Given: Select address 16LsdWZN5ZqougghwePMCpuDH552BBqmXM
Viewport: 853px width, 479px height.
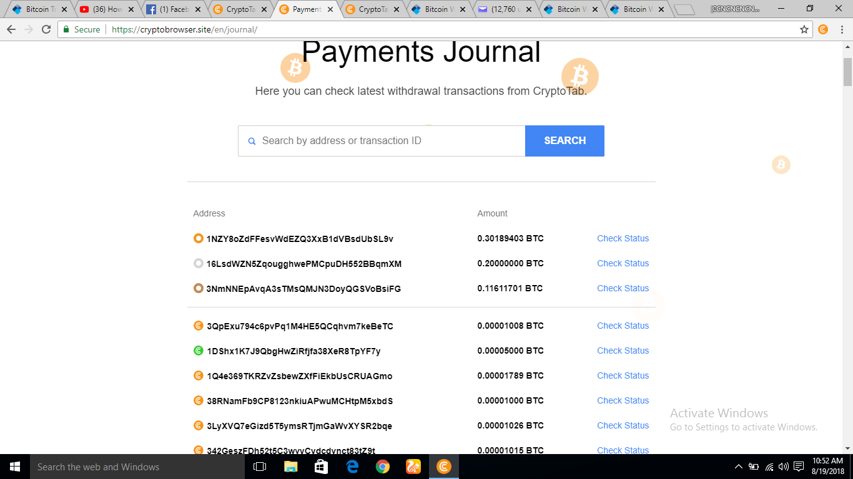Looking at the screenshot, I should 304,264.
